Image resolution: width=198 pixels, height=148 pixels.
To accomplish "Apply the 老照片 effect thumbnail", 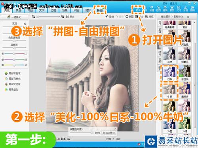I will click(185, 90).
